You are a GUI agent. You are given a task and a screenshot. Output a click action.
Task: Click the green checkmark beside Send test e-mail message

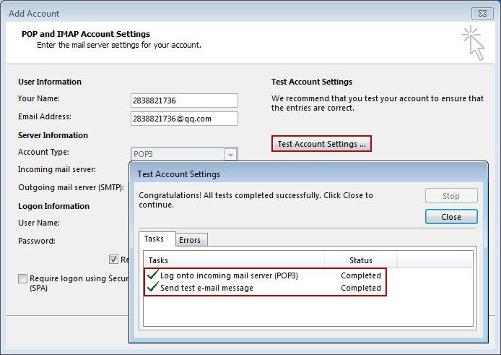pyautogui.click(x=152, y=288)
